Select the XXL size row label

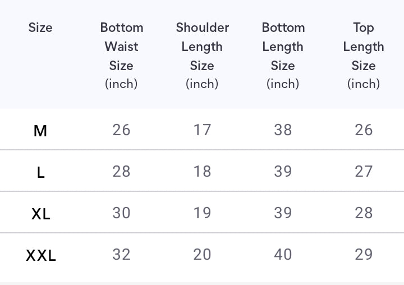pos(40,255)
